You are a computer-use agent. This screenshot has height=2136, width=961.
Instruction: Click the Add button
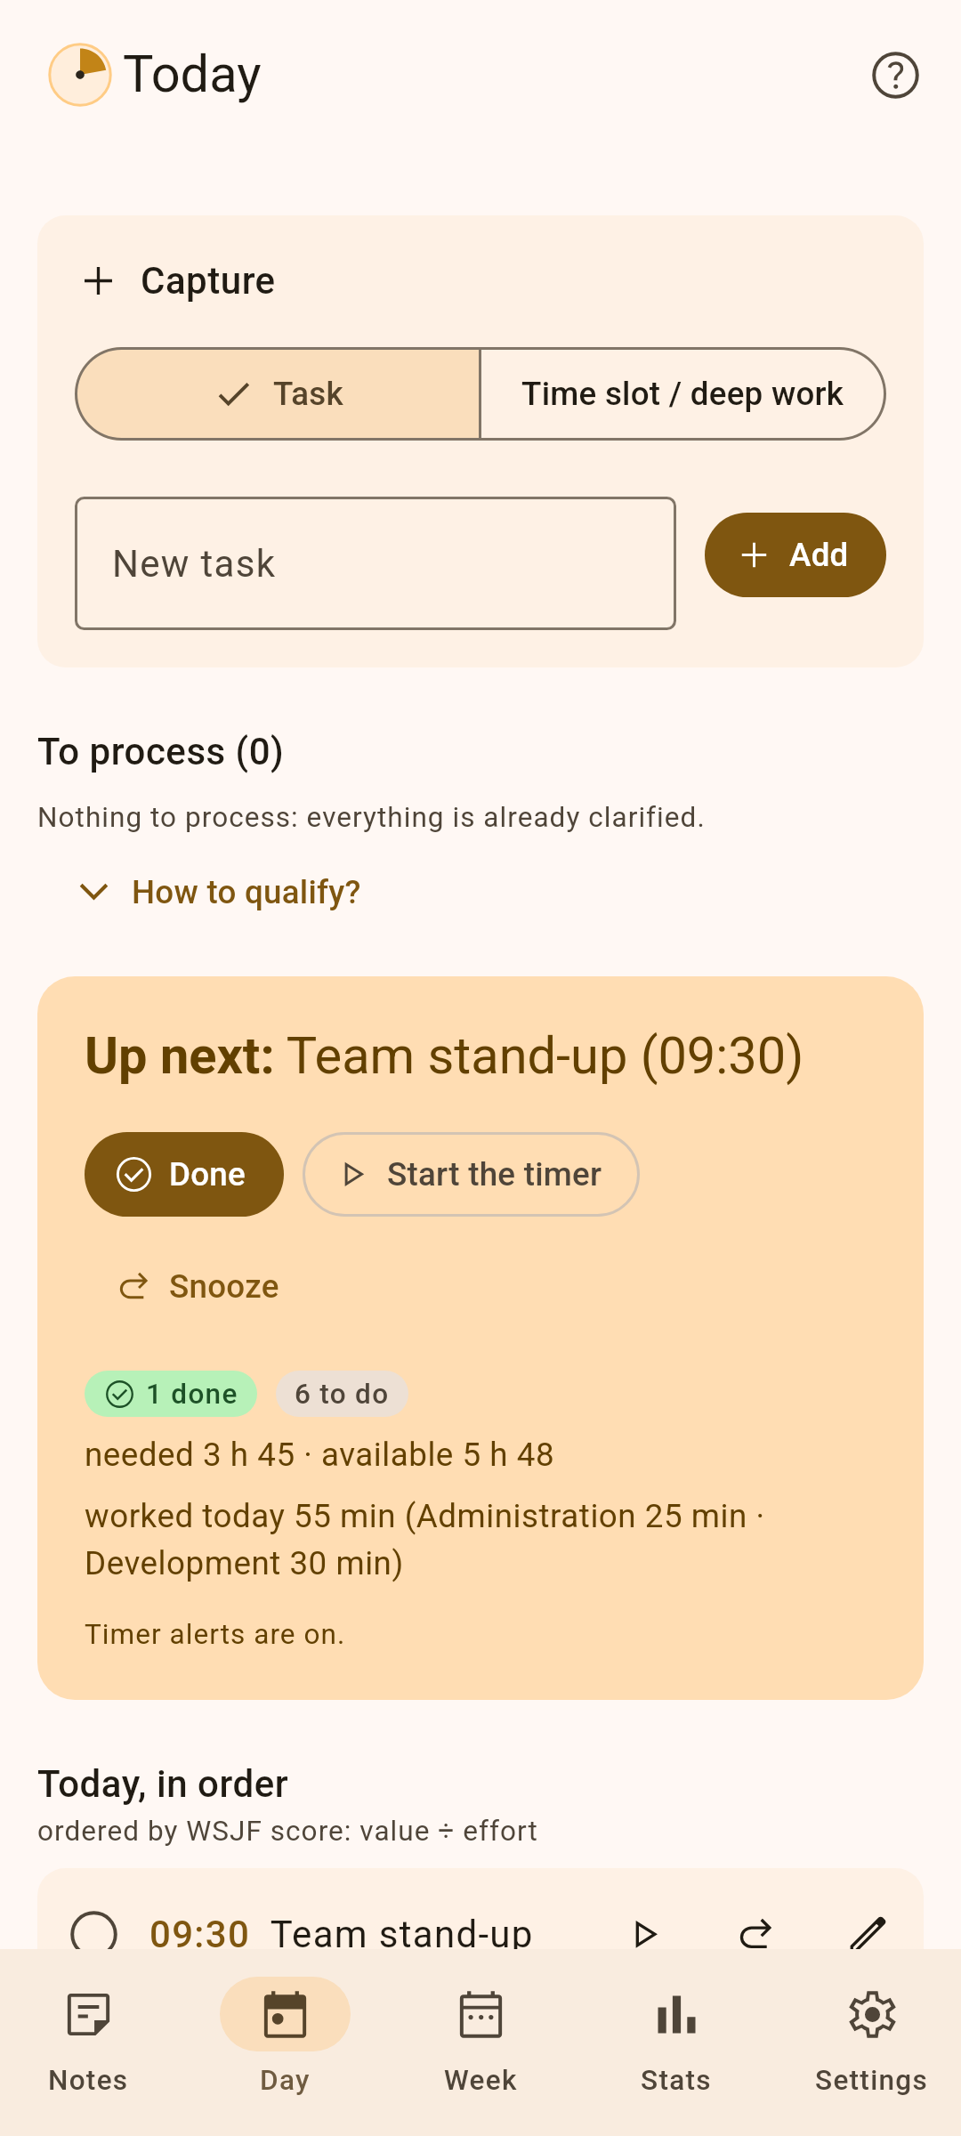click(x=795, y=554)
